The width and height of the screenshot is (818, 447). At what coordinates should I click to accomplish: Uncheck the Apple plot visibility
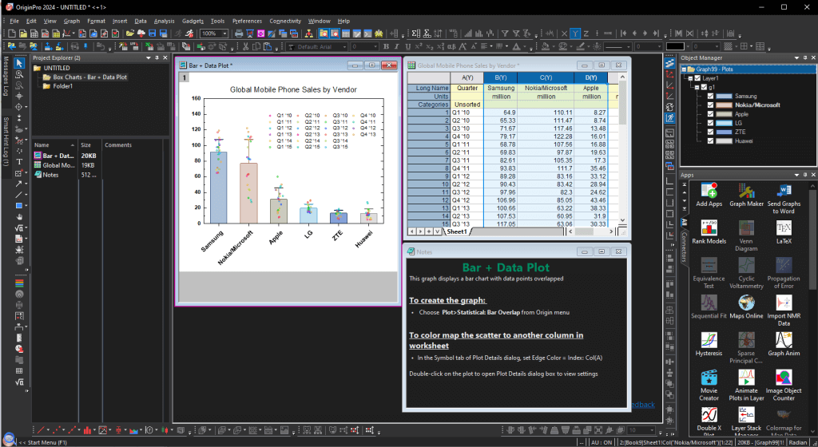[710, 113]
